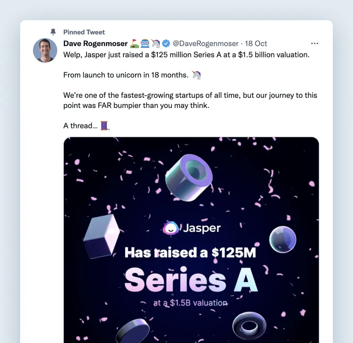Open Dave Rogenmoser's profile avatar
The image size is (353, 343).
tap(45, 50)
